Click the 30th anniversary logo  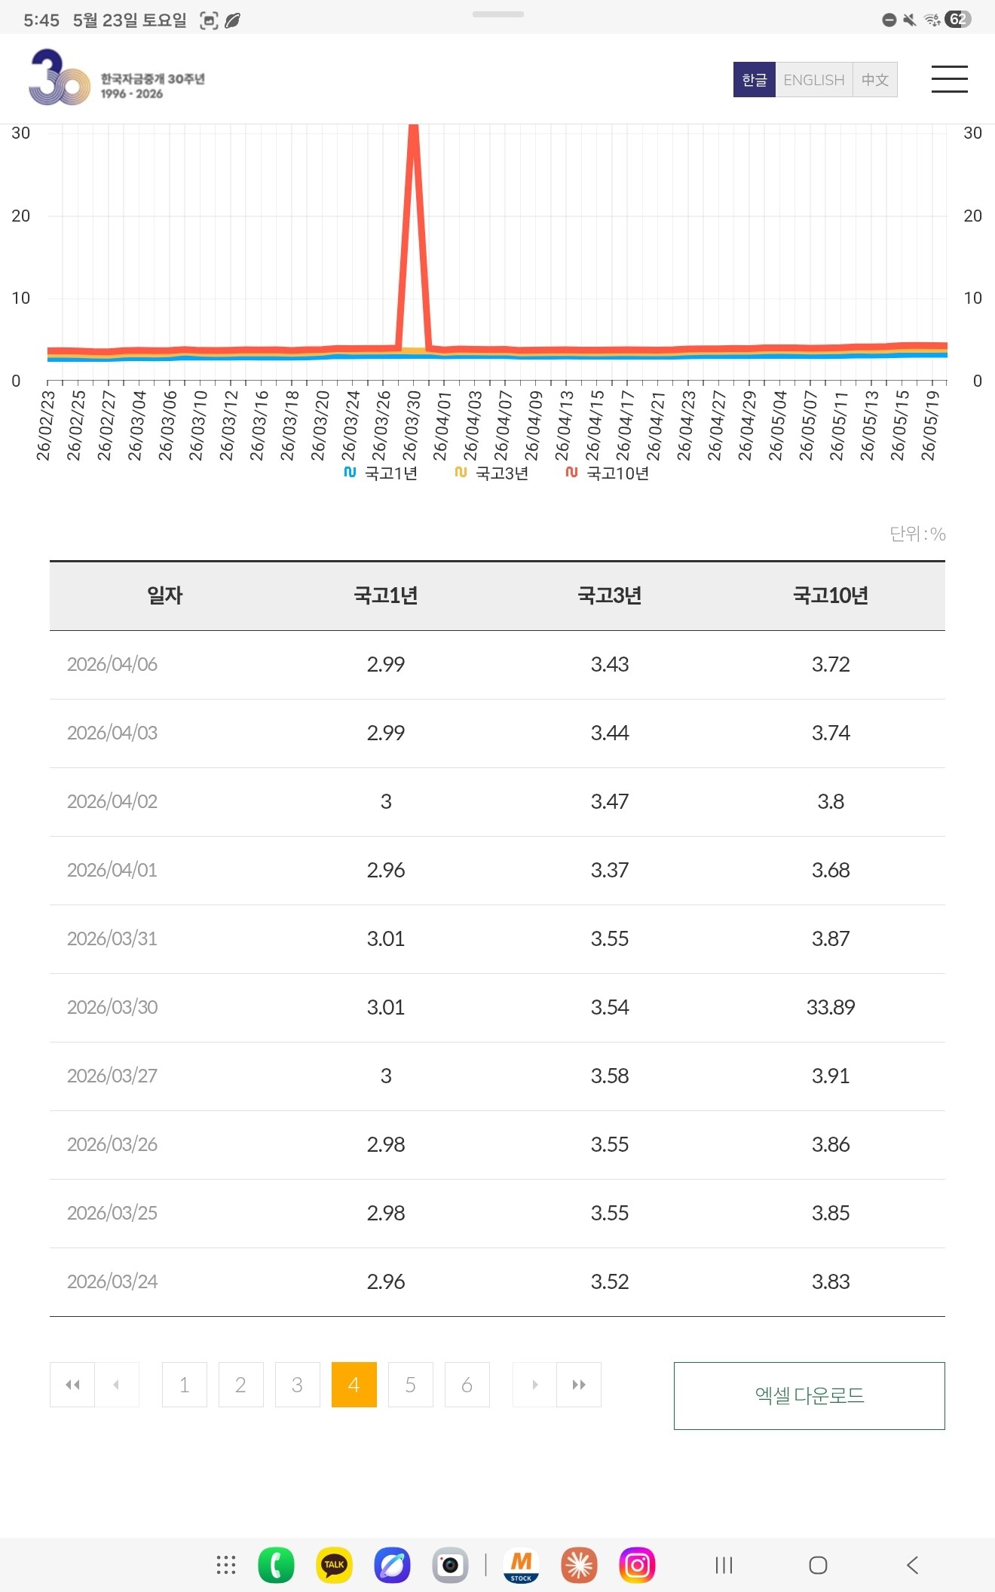[117, 78]
